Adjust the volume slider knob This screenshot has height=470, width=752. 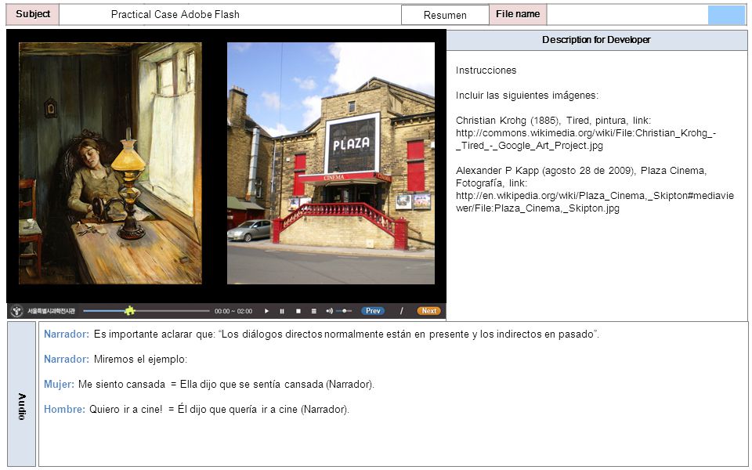click(345, 311)
